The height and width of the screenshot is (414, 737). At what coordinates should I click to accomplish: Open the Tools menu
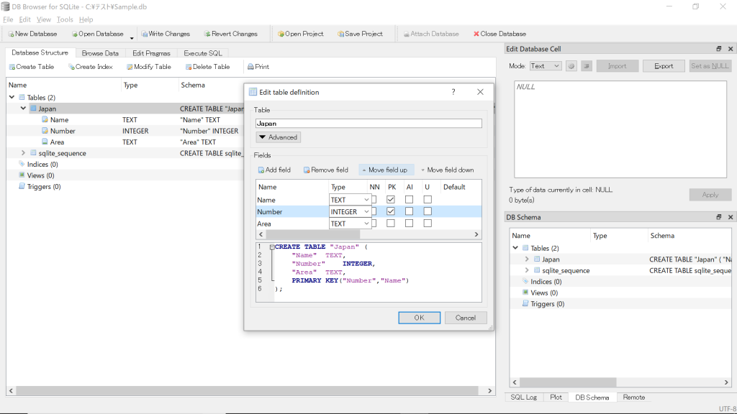65,19
